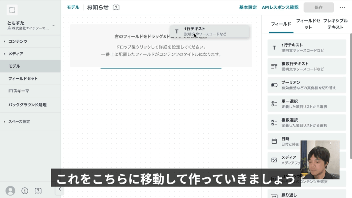Screen dimensions: 352x198
Task: Open the 基本設定 link
Action: [x=248, y=8]
